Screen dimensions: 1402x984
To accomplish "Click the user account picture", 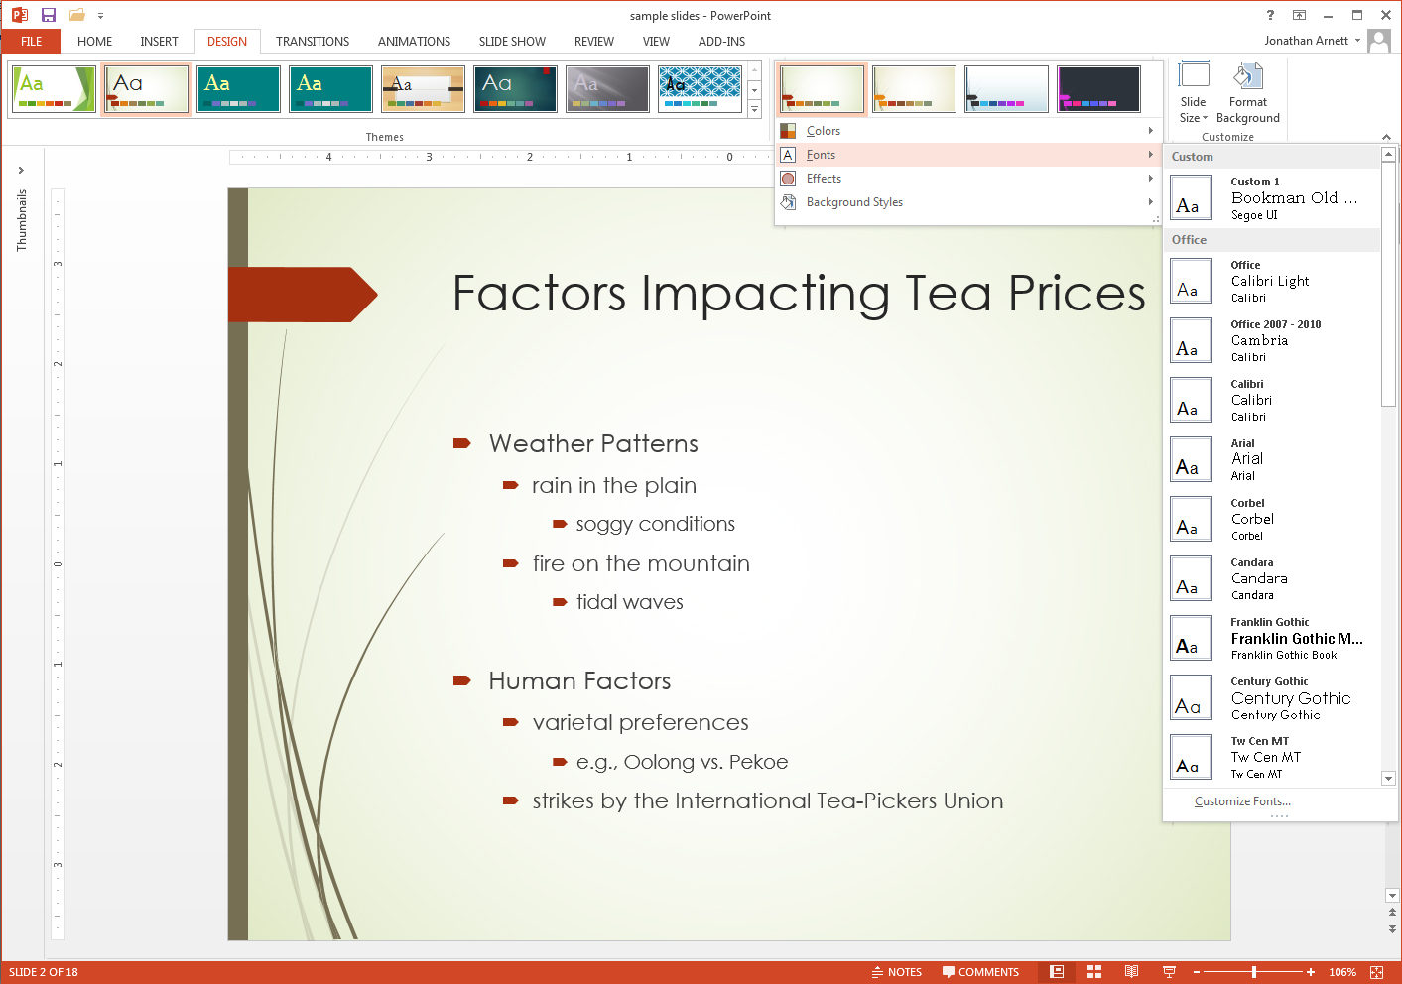I will [x=1379, y=41].
